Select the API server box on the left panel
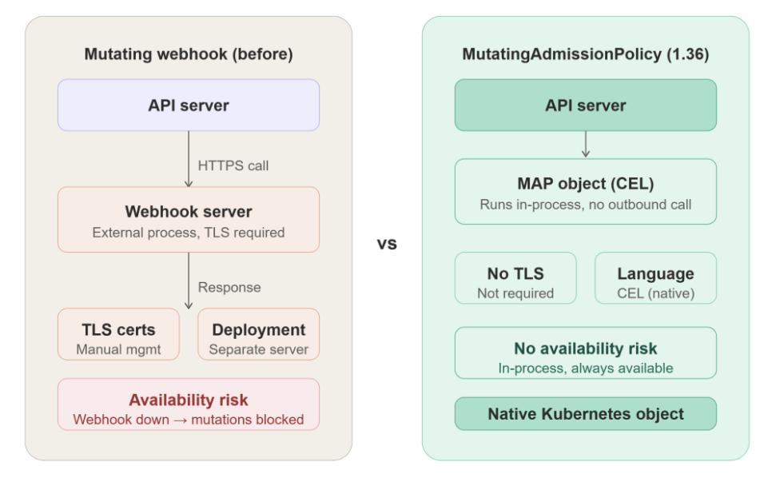This screenshot has height=478, width=772. pyautogui.click(x=188, y=105)
